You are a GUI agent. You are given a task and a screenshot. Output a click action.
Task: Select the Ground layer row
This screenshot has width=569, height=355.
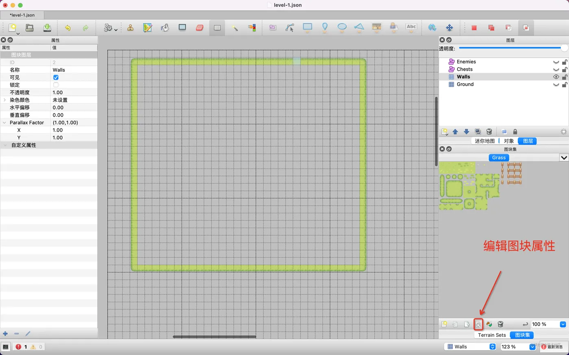coord(504,84)
